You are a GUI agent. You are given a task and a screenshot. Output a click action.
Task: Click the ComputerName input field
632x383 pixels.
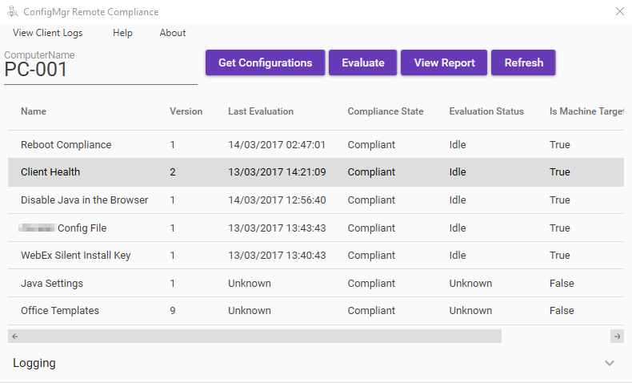[100, 71]
